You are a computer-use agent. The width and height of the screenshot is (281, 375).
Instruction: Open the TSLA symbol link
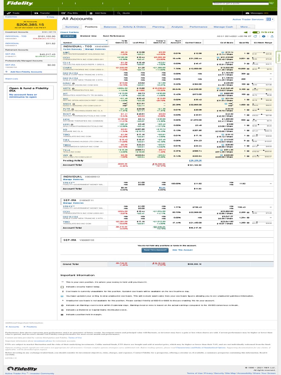coord(67,150)
